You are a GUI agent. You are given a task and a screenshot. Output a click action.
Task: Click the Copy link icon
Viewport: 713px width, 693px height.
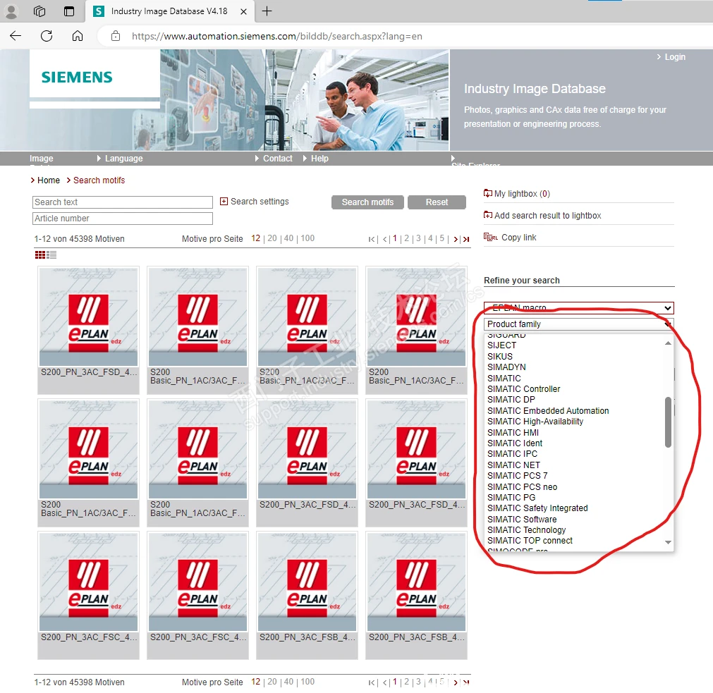tap(490, 237)
